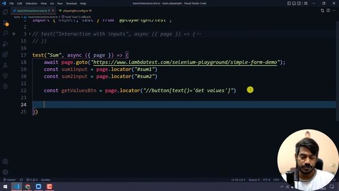
Task: Show hidden system tray icons chevron
Action: (282, 186)
